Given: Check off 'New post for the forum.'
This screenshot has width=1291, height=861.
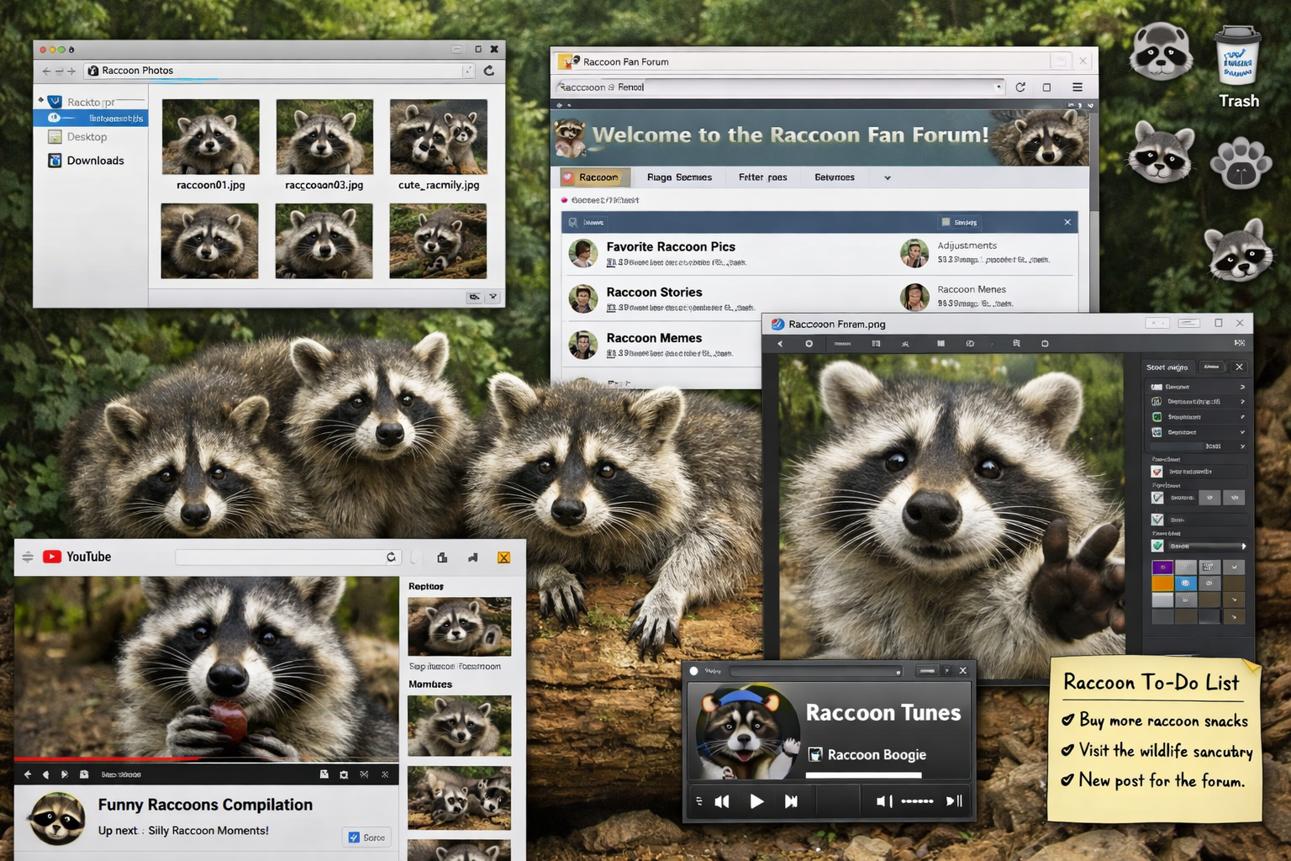Looking at the screenshot, I should coord(1068,779).
